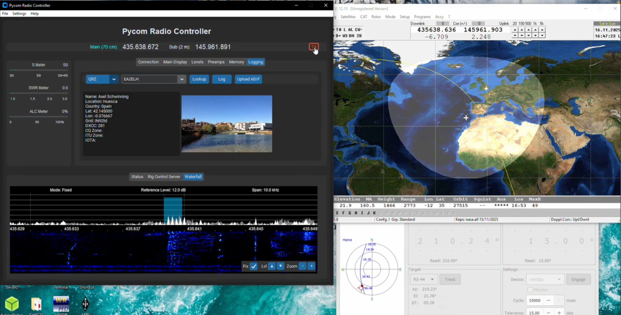Click the 500 Hz uplink step up arrow
This screenshot has height=315, width=621.
tap(529, 30)
